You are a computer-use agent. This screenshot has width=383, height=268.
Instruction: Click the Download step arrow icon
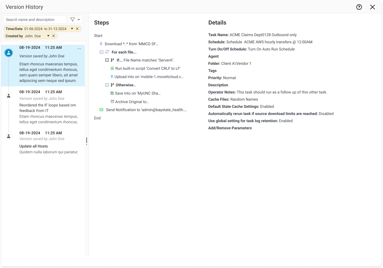[101, 44]
